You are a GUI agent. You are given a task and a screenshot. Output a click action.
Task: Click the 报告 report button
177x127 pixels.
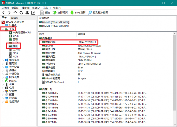pos(45,12)
